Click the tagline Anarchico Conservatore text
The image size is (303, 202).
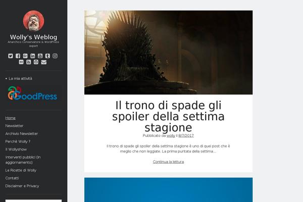pos(33,44)
